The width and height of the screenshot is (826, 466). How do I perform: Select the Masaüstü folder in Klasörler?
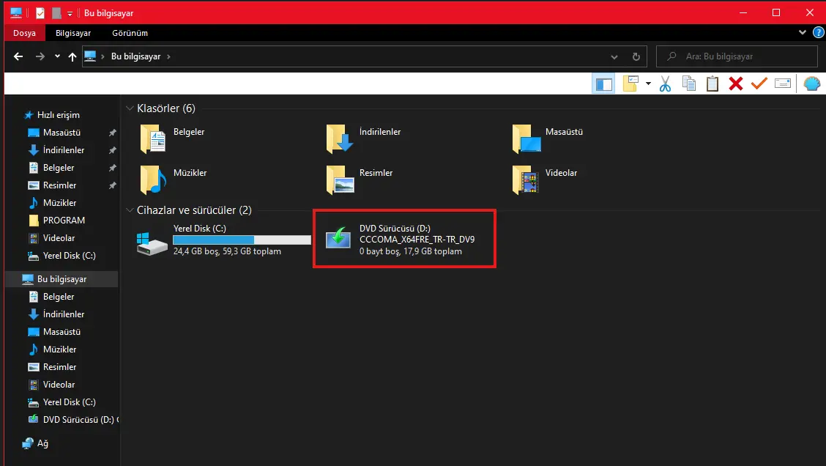click(548, 138)
